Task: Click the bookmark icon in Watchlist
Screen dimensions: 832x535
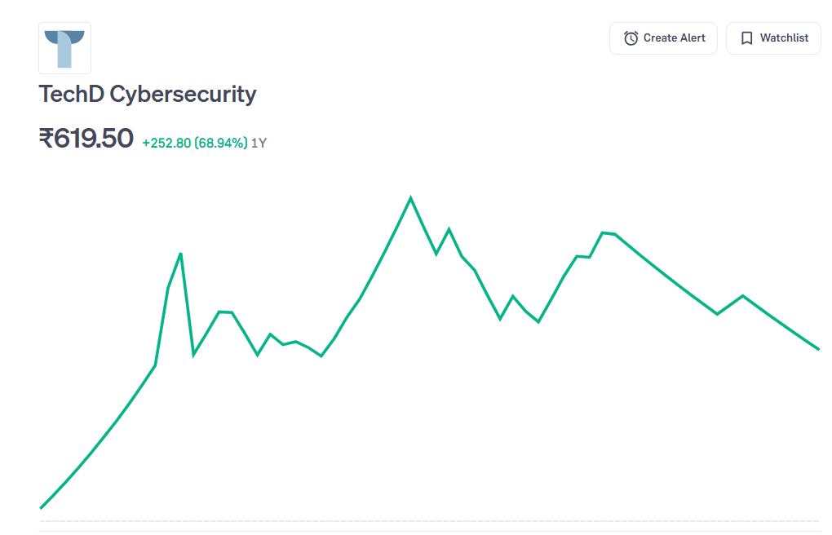Action: point(746,38)
